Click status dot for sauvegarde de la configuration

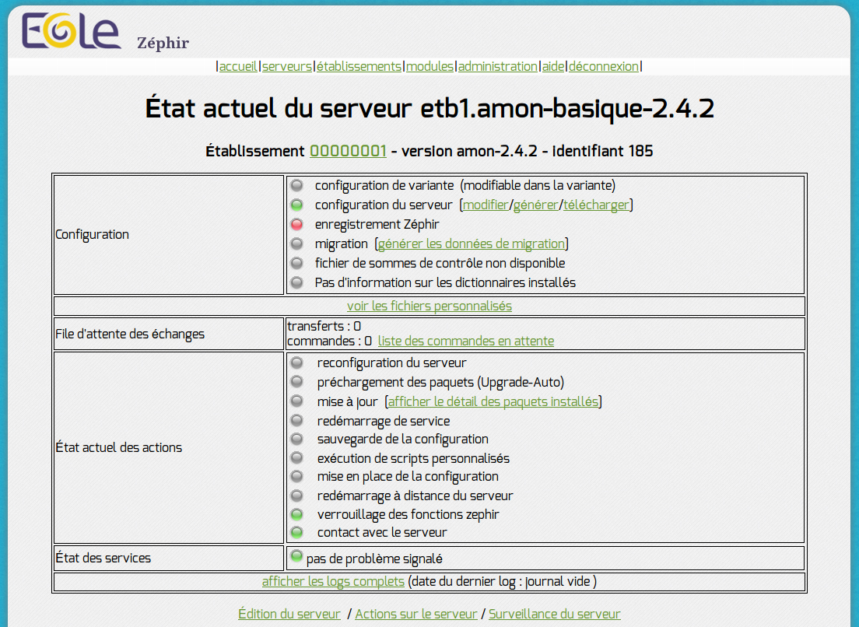tap(297, 439)
